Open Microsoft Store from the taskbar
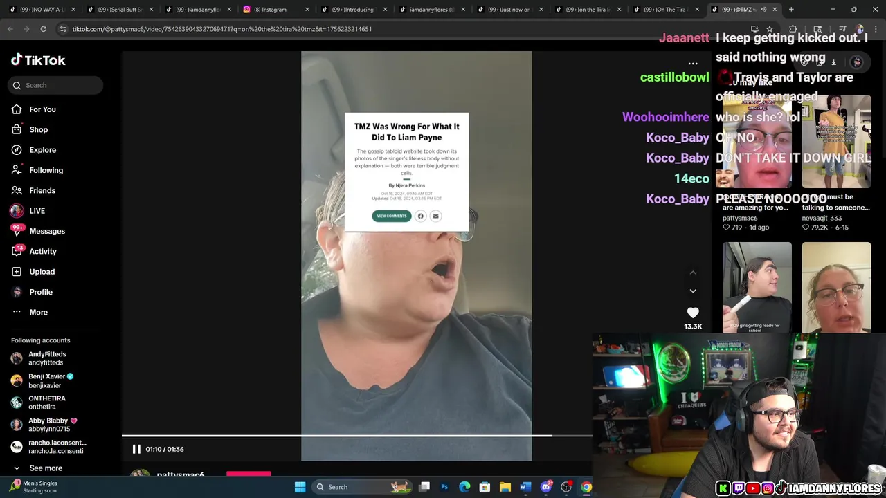The height and width of the screenshot is (498, 886). [485, 487]
